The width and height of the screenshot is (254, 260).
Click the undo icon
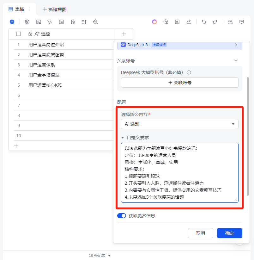[x=204, y=22]
